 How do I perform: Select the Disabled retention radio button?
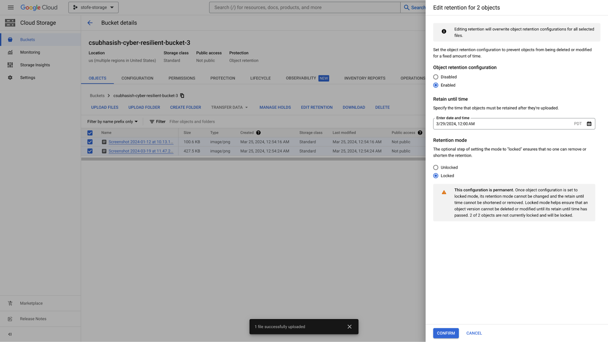436,77
